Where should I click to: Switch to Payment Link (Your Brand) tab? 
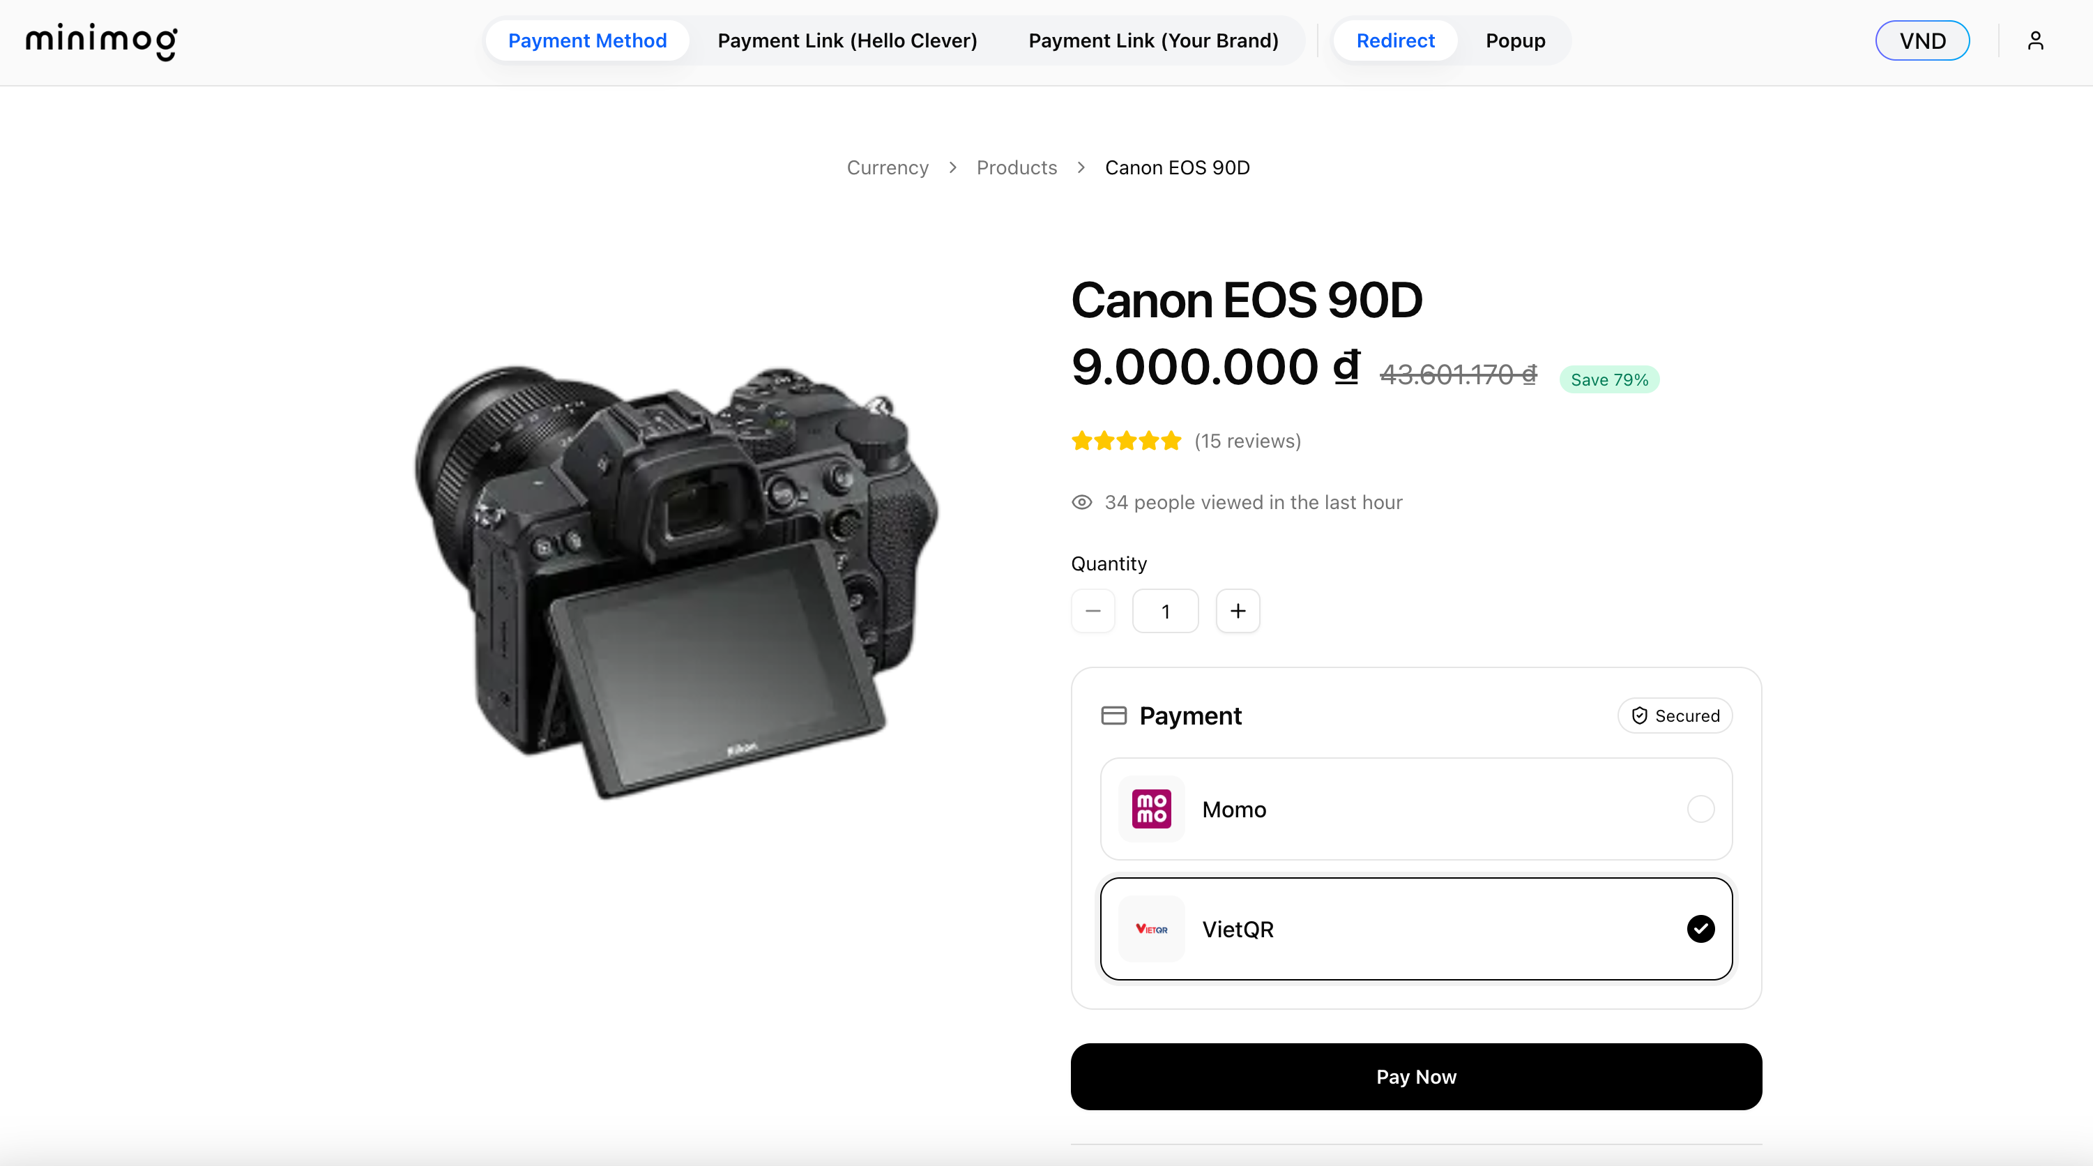[1153, 40]
